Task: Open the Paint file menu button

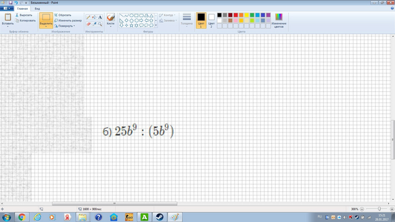Action: coord(7,9)
